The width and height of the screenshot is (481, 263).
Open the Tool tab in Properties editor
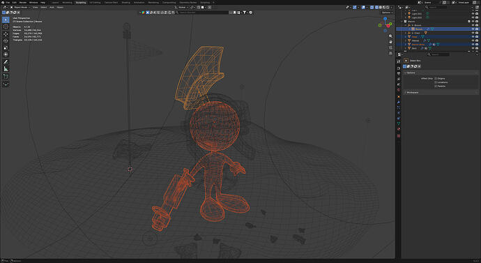click(399, 61)
